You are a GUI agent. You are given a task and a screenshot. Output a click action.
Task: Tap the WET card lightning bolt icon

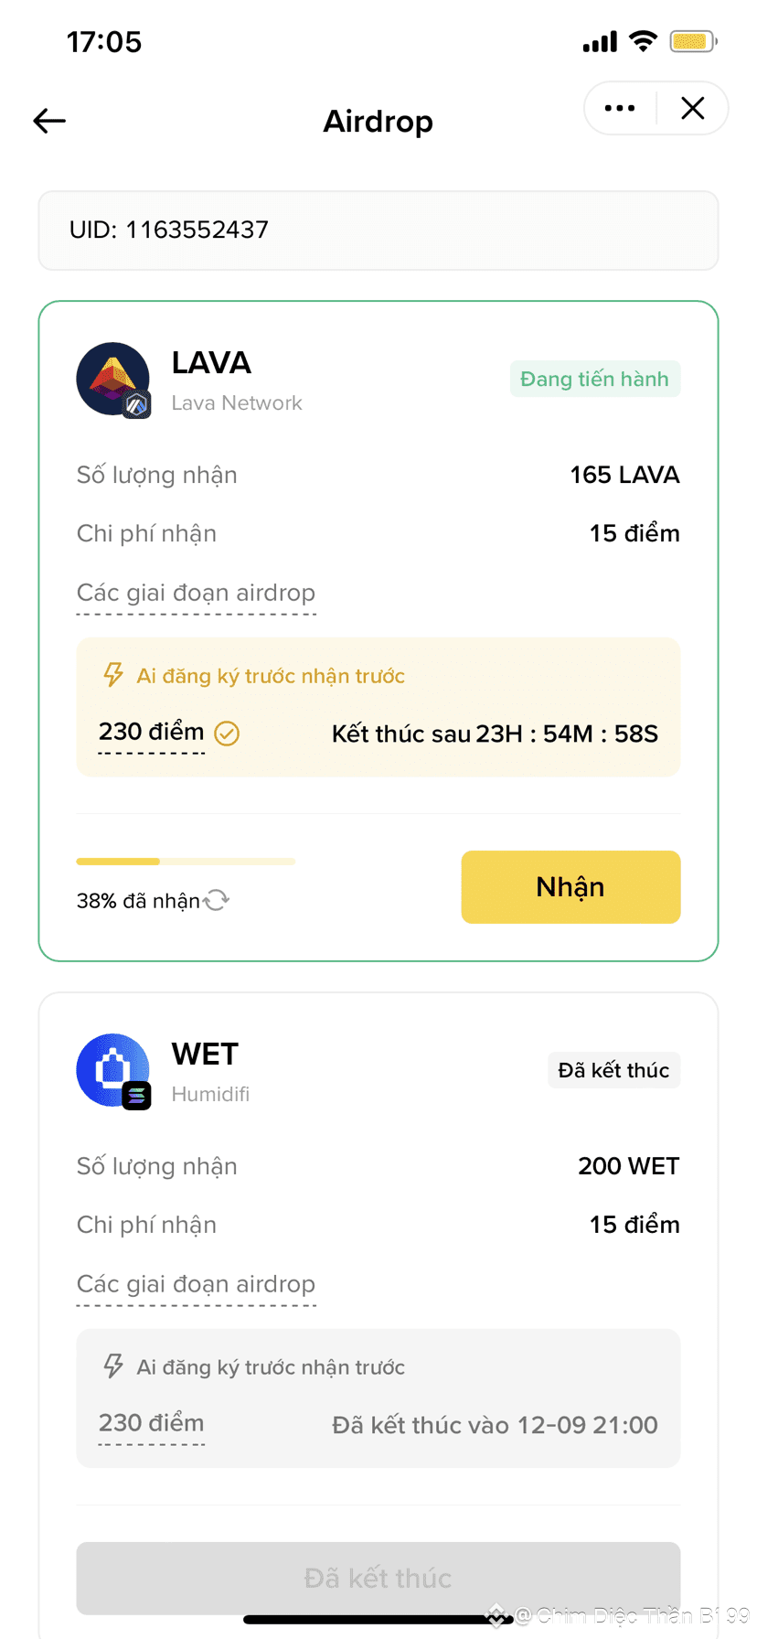pos(113,1366)
